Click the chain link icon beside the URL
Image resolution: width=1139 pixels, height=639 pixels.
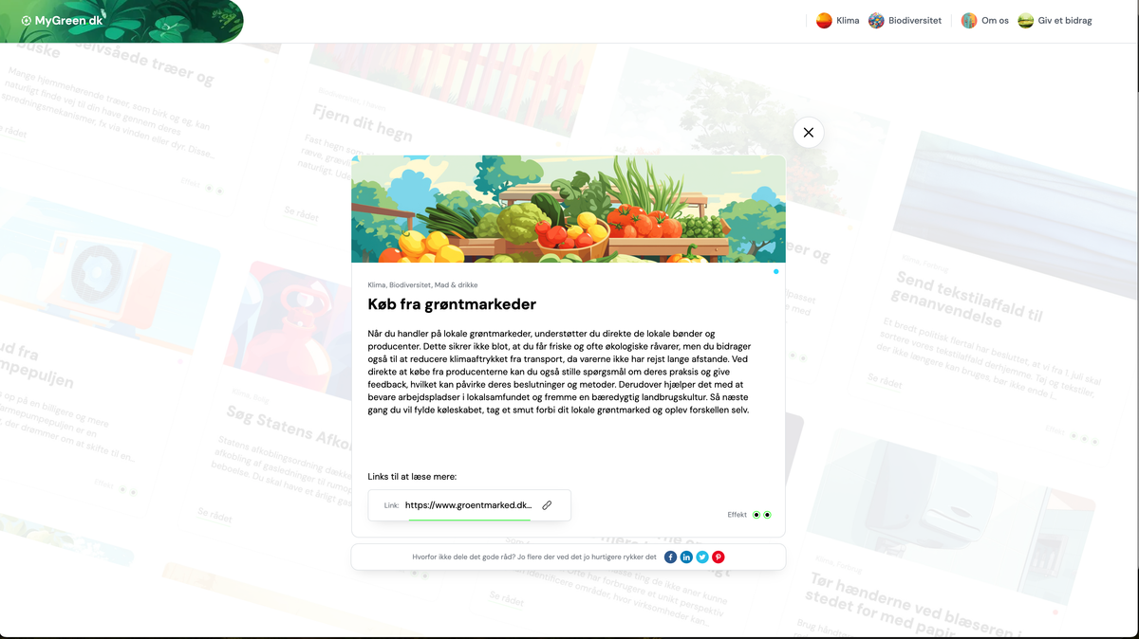[547, 505]
